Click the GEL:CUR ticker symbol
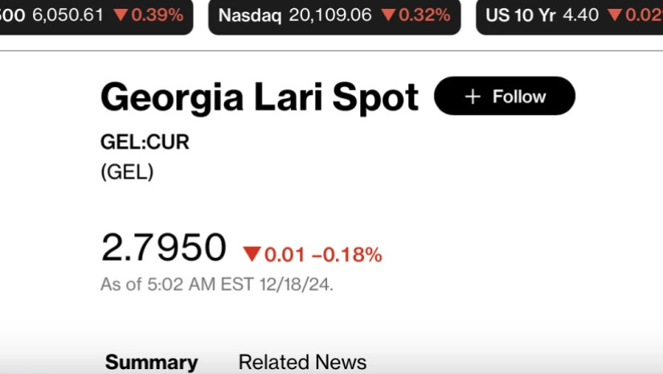 tap(145, 142)
